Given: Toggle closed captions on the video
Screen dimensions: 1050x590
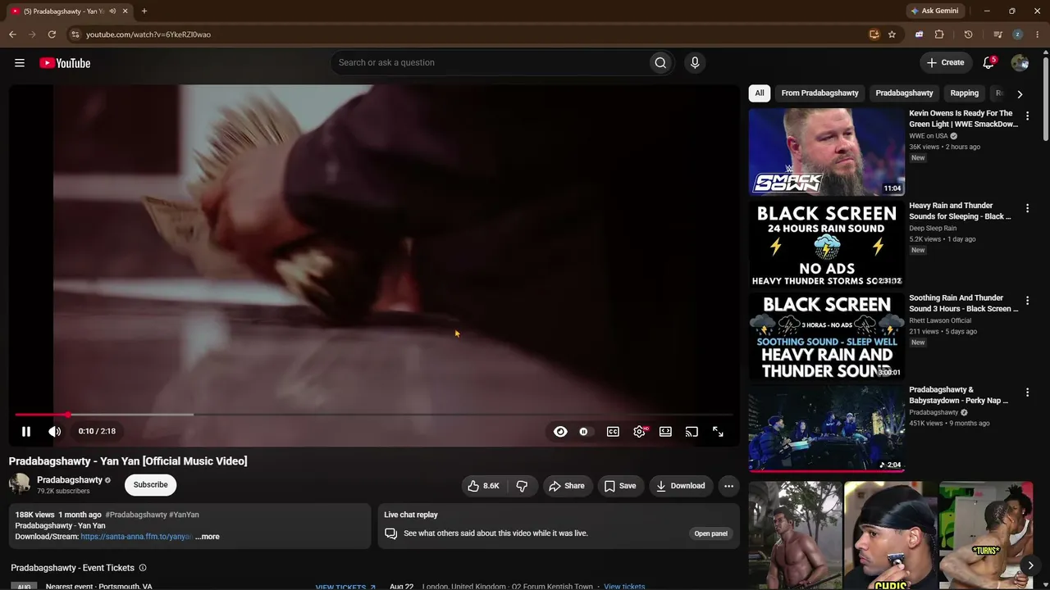Looking at the screenshot, I should tap(613, 432).
